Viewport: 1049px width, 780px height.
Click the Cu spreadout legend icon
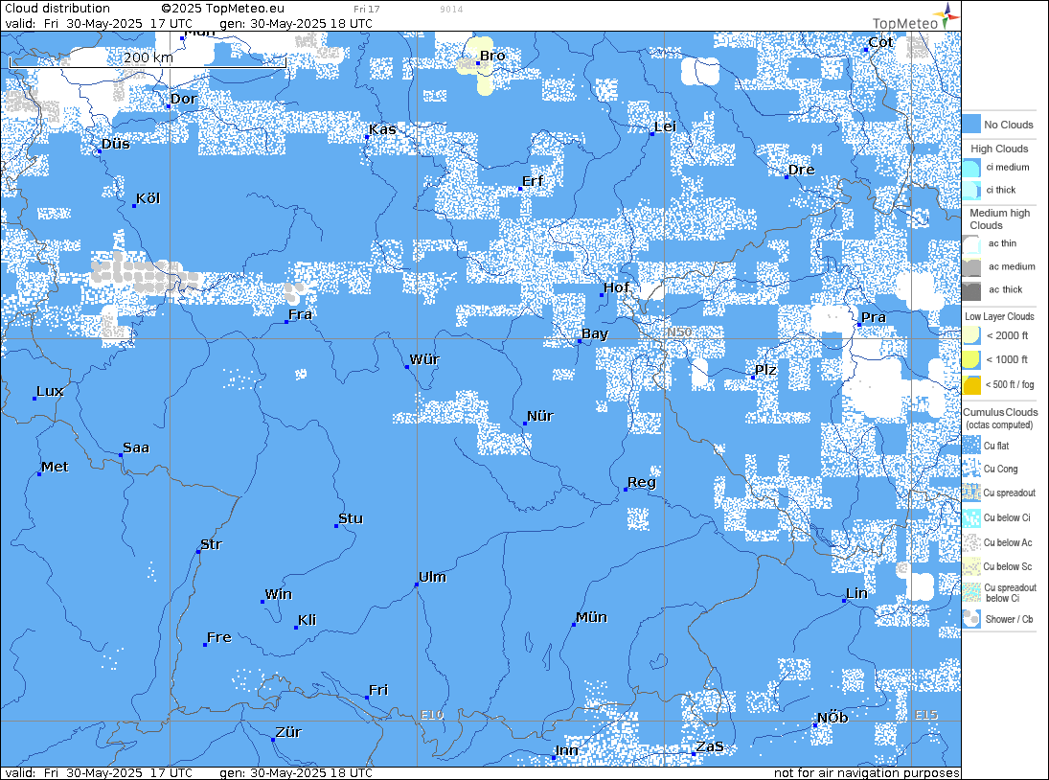pos(971,493)
